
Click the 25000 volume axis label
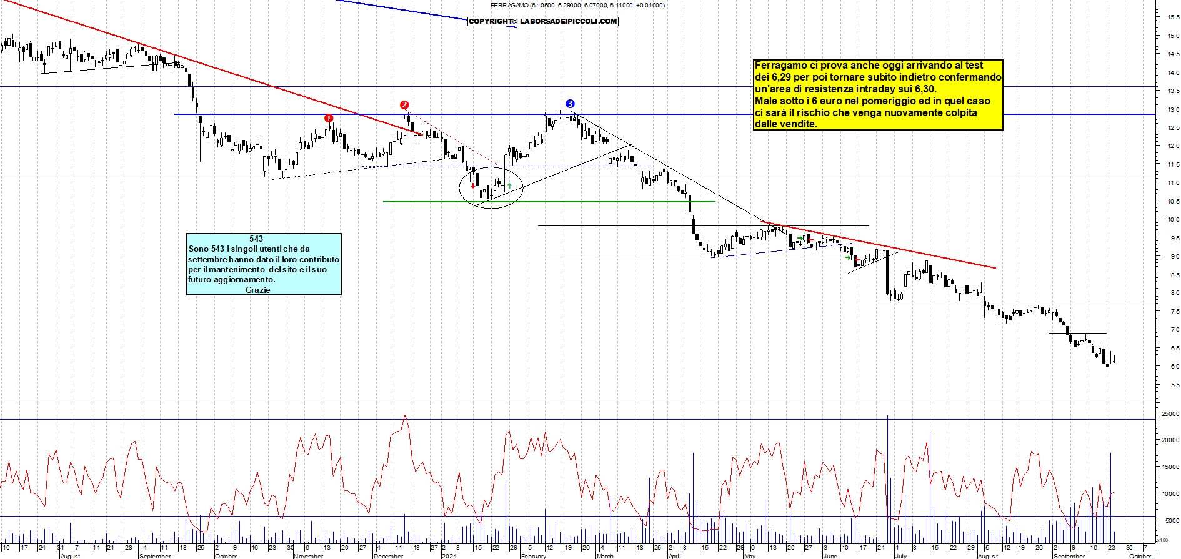click(1170, 413)
